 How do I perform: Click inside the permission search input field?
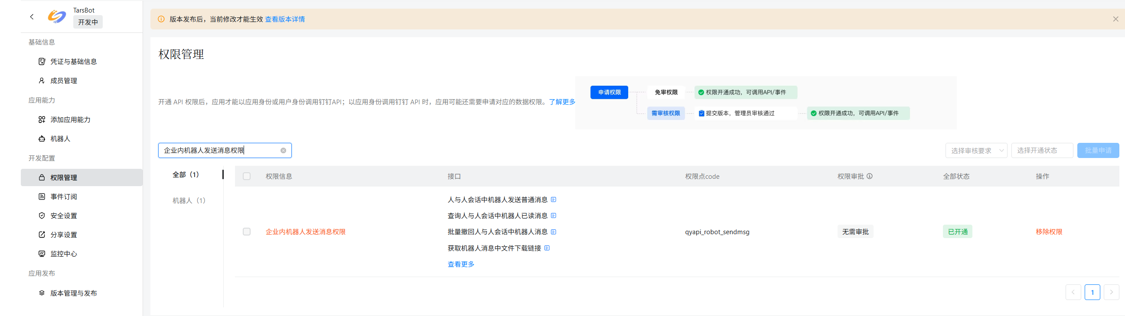[218, 150]
